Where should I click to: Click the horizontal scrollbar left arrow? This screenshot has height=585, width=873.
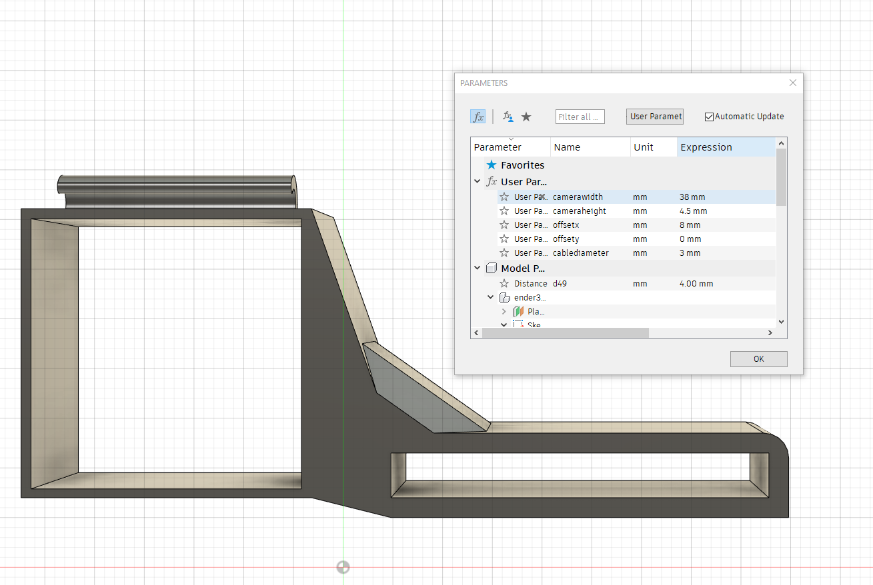pos(476,332)
